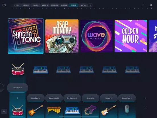Select the red snare drum in the upper row

[x=18, y=69]
